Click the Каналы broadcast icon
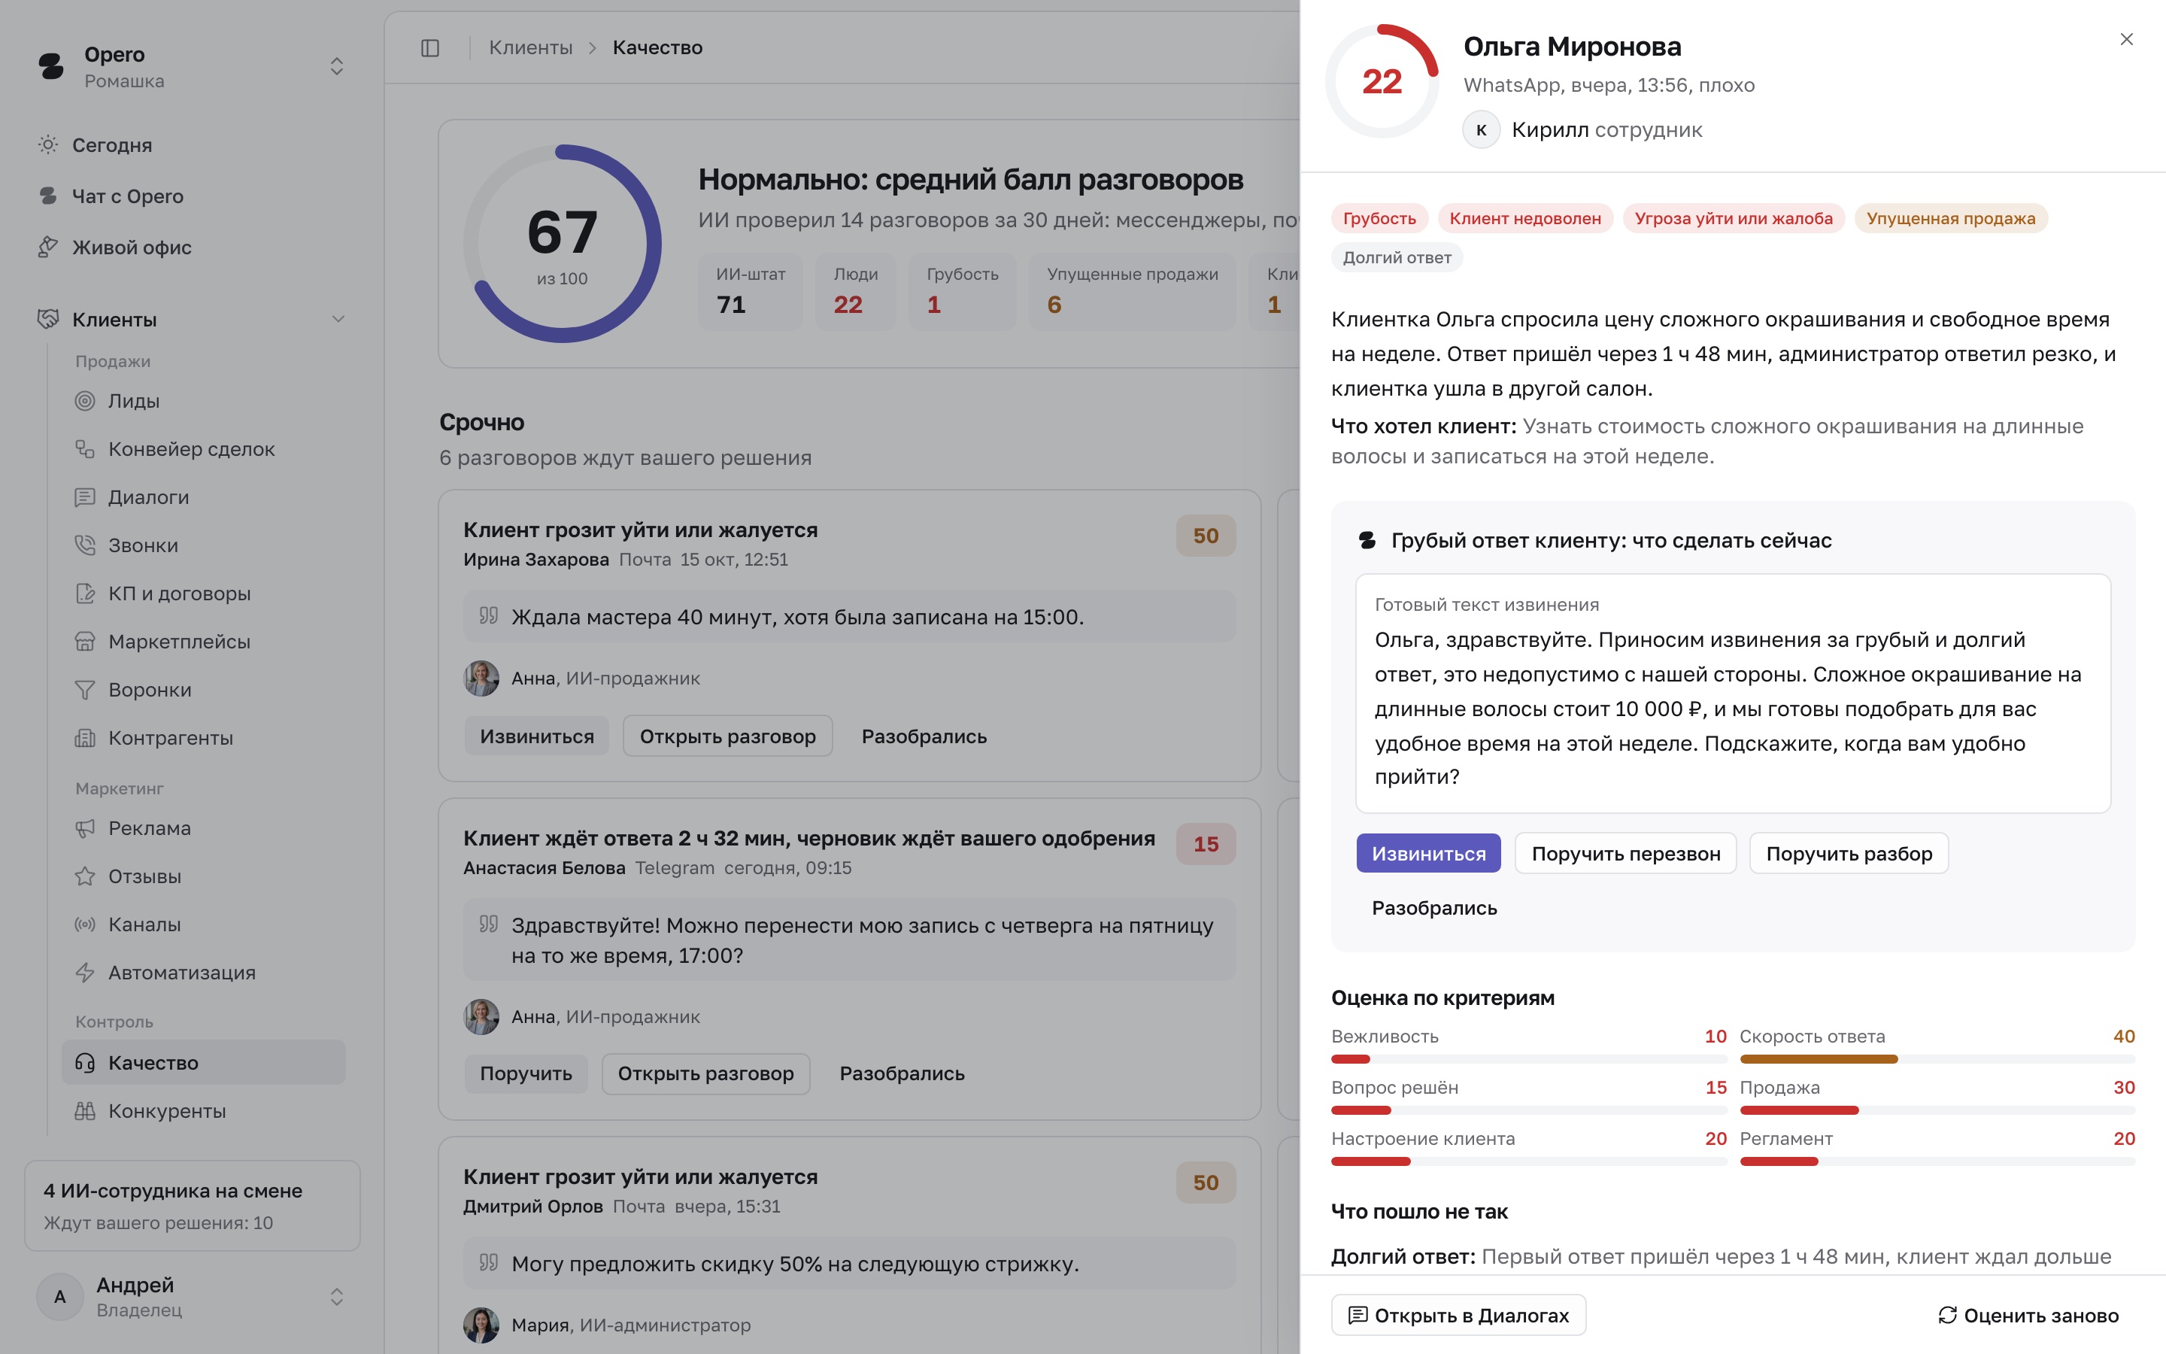The image size is (2166, 1354). 85,924
